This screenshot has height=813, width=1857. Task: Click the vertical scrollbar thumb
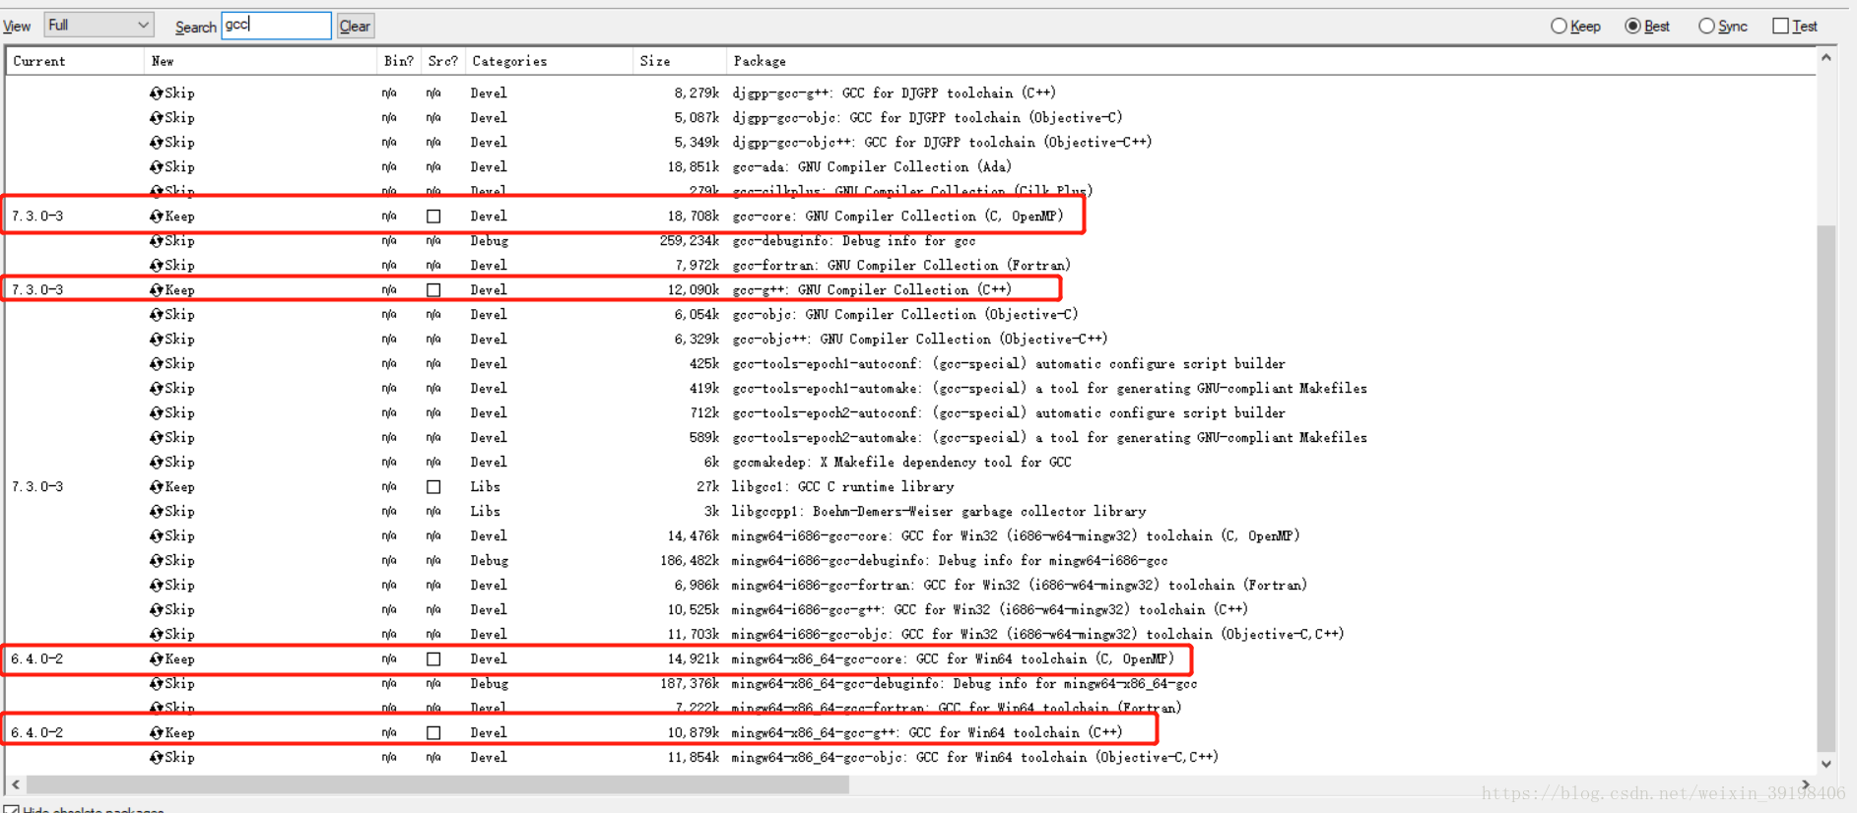pos(1826,487)
